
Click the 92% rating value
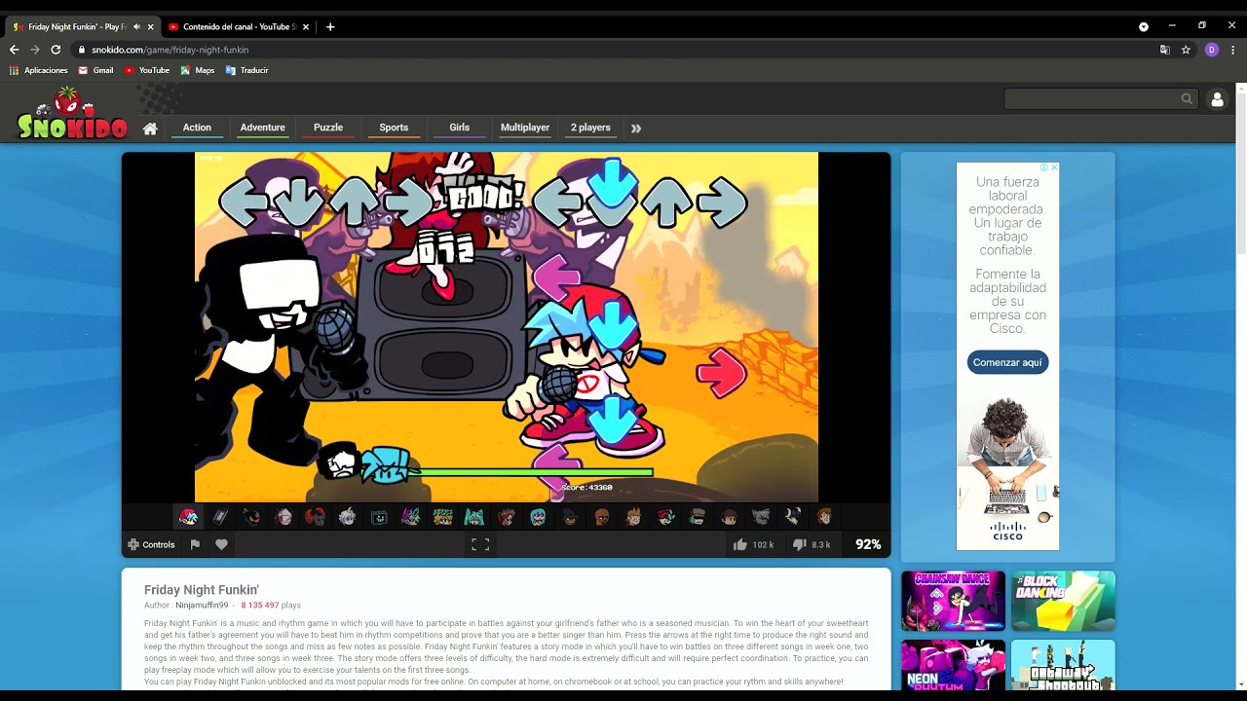[x=868, y=544]
